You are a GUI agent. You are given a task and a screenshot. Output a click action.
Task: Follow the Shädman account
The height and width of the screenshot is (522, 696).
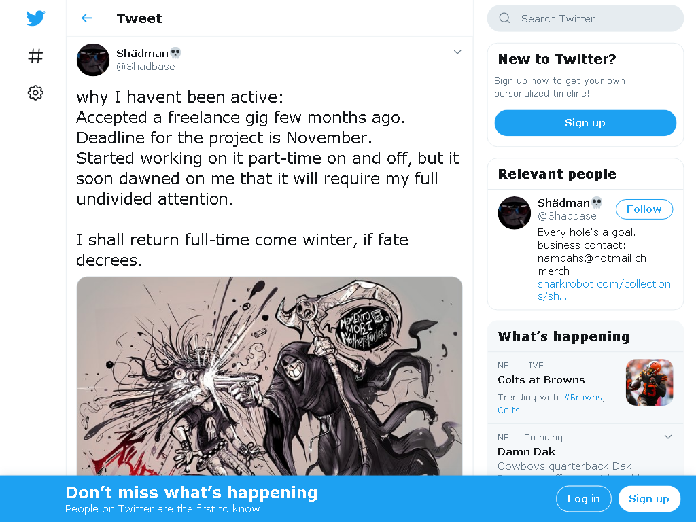(x=644, y=209)
